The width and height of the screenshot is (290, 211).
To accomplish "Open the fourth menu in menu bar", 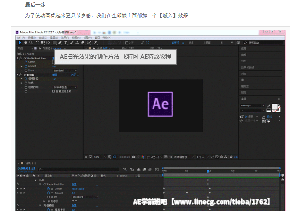I will (x=54, y=38).
